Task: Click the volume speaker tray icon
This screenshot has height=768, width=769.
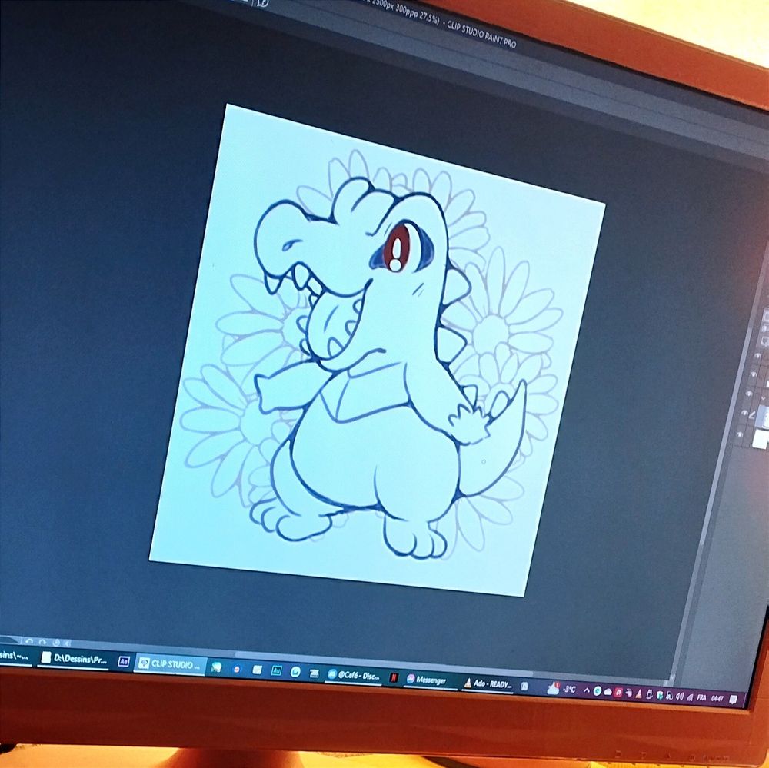Action: pyautogui.click(x=679, y=696)
